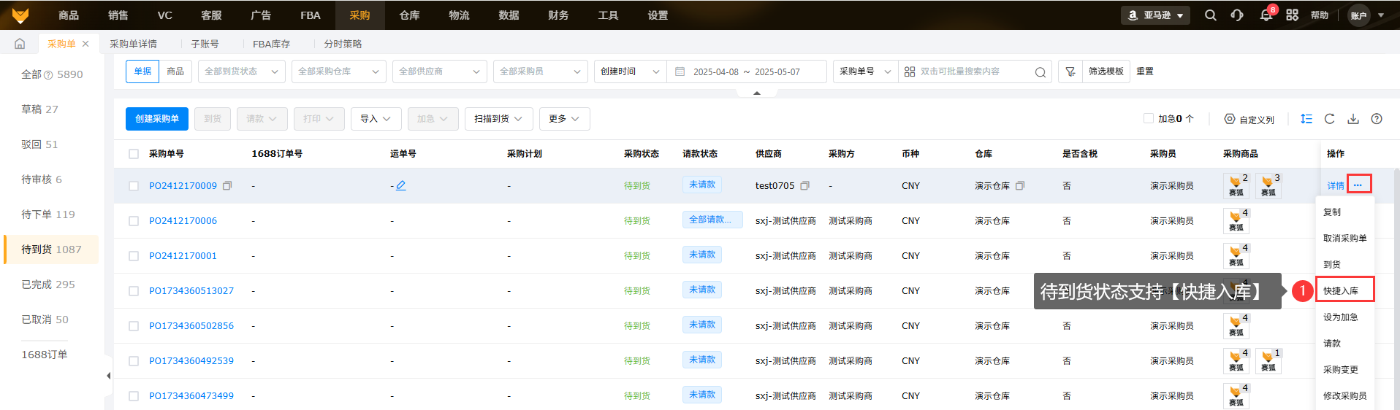Open purchase order link PO1734360513027
This screenshot has width=1400, height=410.
pos(191,291)
